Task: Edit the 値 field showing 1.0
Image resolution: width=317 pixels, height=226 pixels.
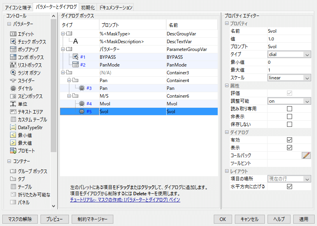Action: coord(289,39)
